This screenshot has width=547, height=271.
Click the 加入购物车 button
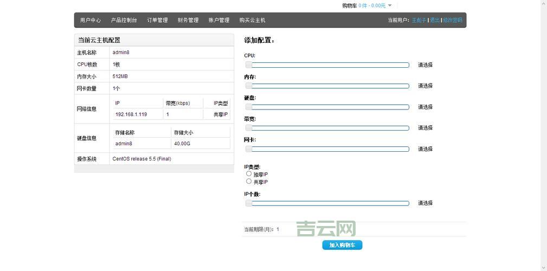click(x=342, y=245)
